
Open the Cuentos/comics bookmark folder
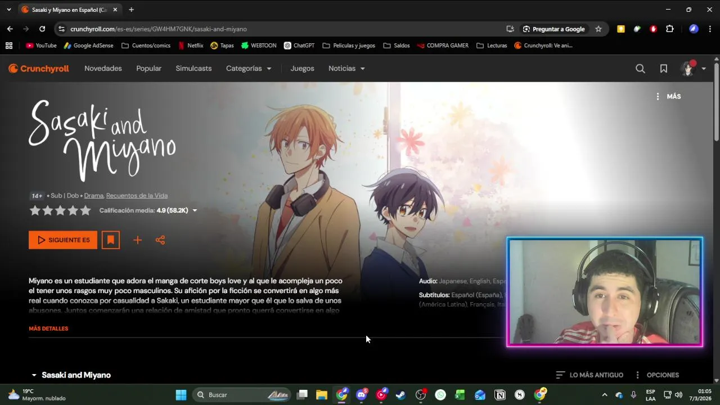click(146, 46)
